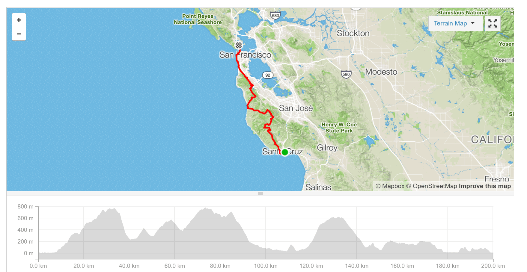The image size is (527, 272).
Task: Open the Improve this map link
Action: (485, 186)
